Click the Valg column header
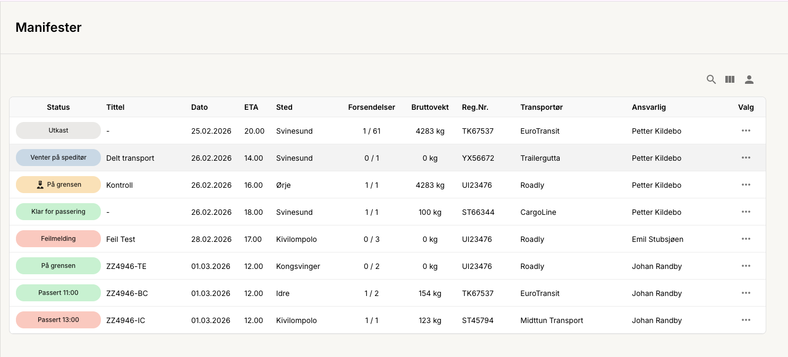 [746, 107]
